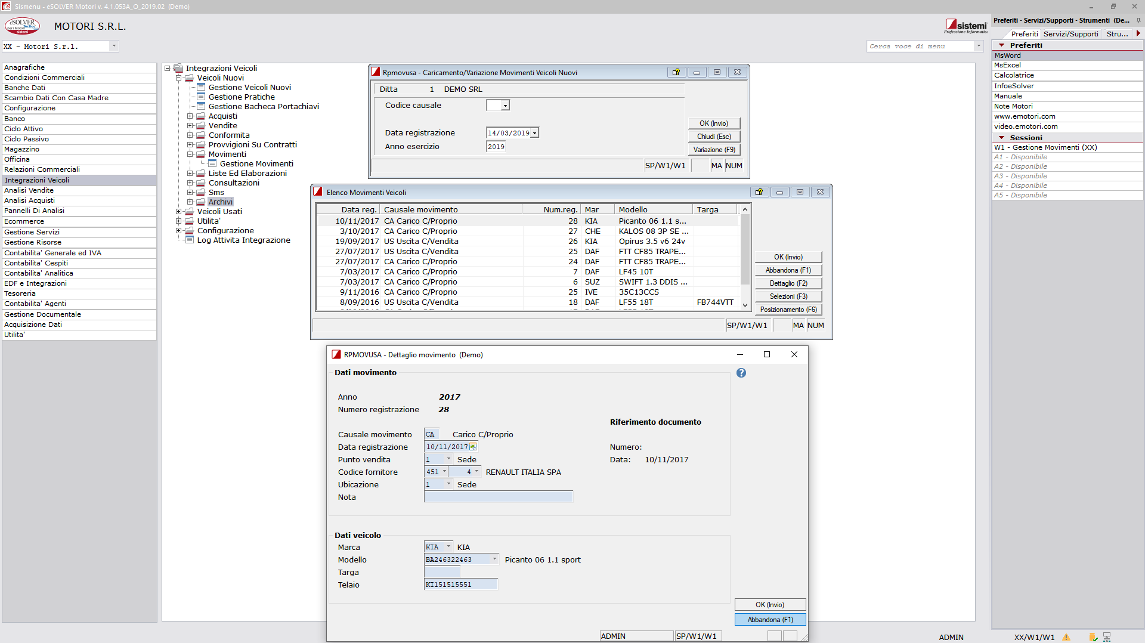This screenshot has height=643, width=1145.
Task: Click Abbandona (F1) in the Elenco Movimenti window
Action: [x=788, y=270]
